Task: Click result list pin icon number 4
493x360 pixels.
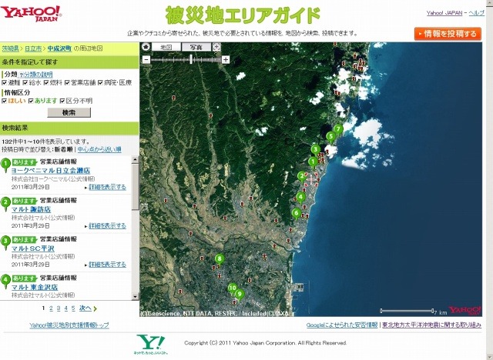Action: 5,281
